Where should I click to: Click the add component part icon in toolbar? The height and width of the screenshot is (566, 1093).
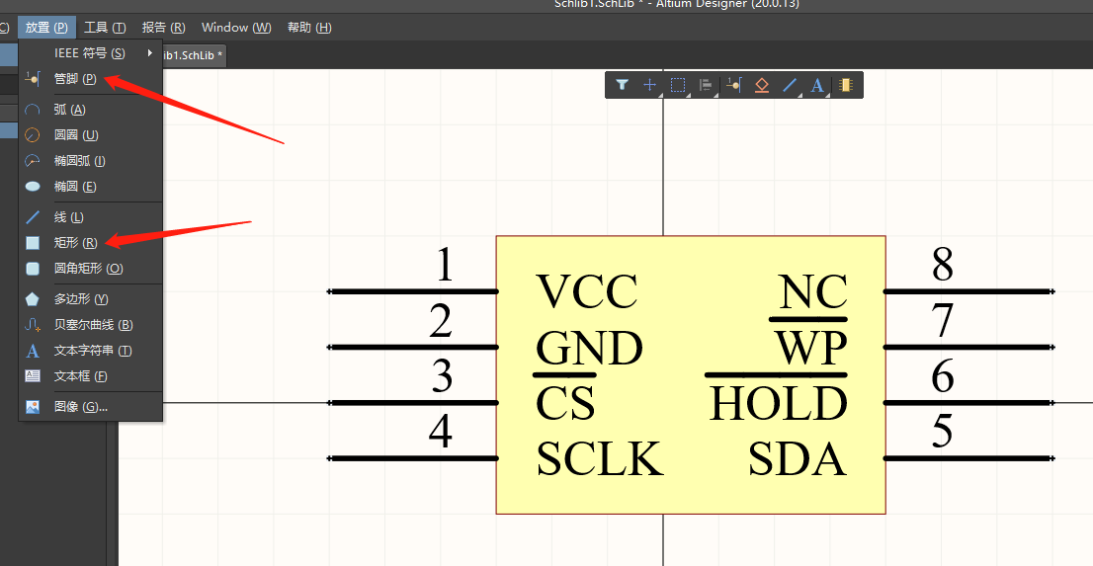(x=846, y=85)
